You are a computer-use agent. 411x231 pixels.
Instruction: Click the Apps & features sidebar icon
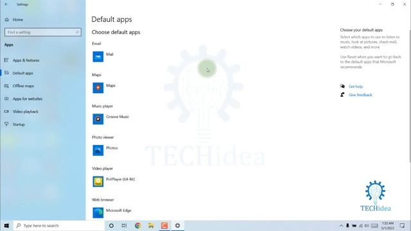click(6, 60)
